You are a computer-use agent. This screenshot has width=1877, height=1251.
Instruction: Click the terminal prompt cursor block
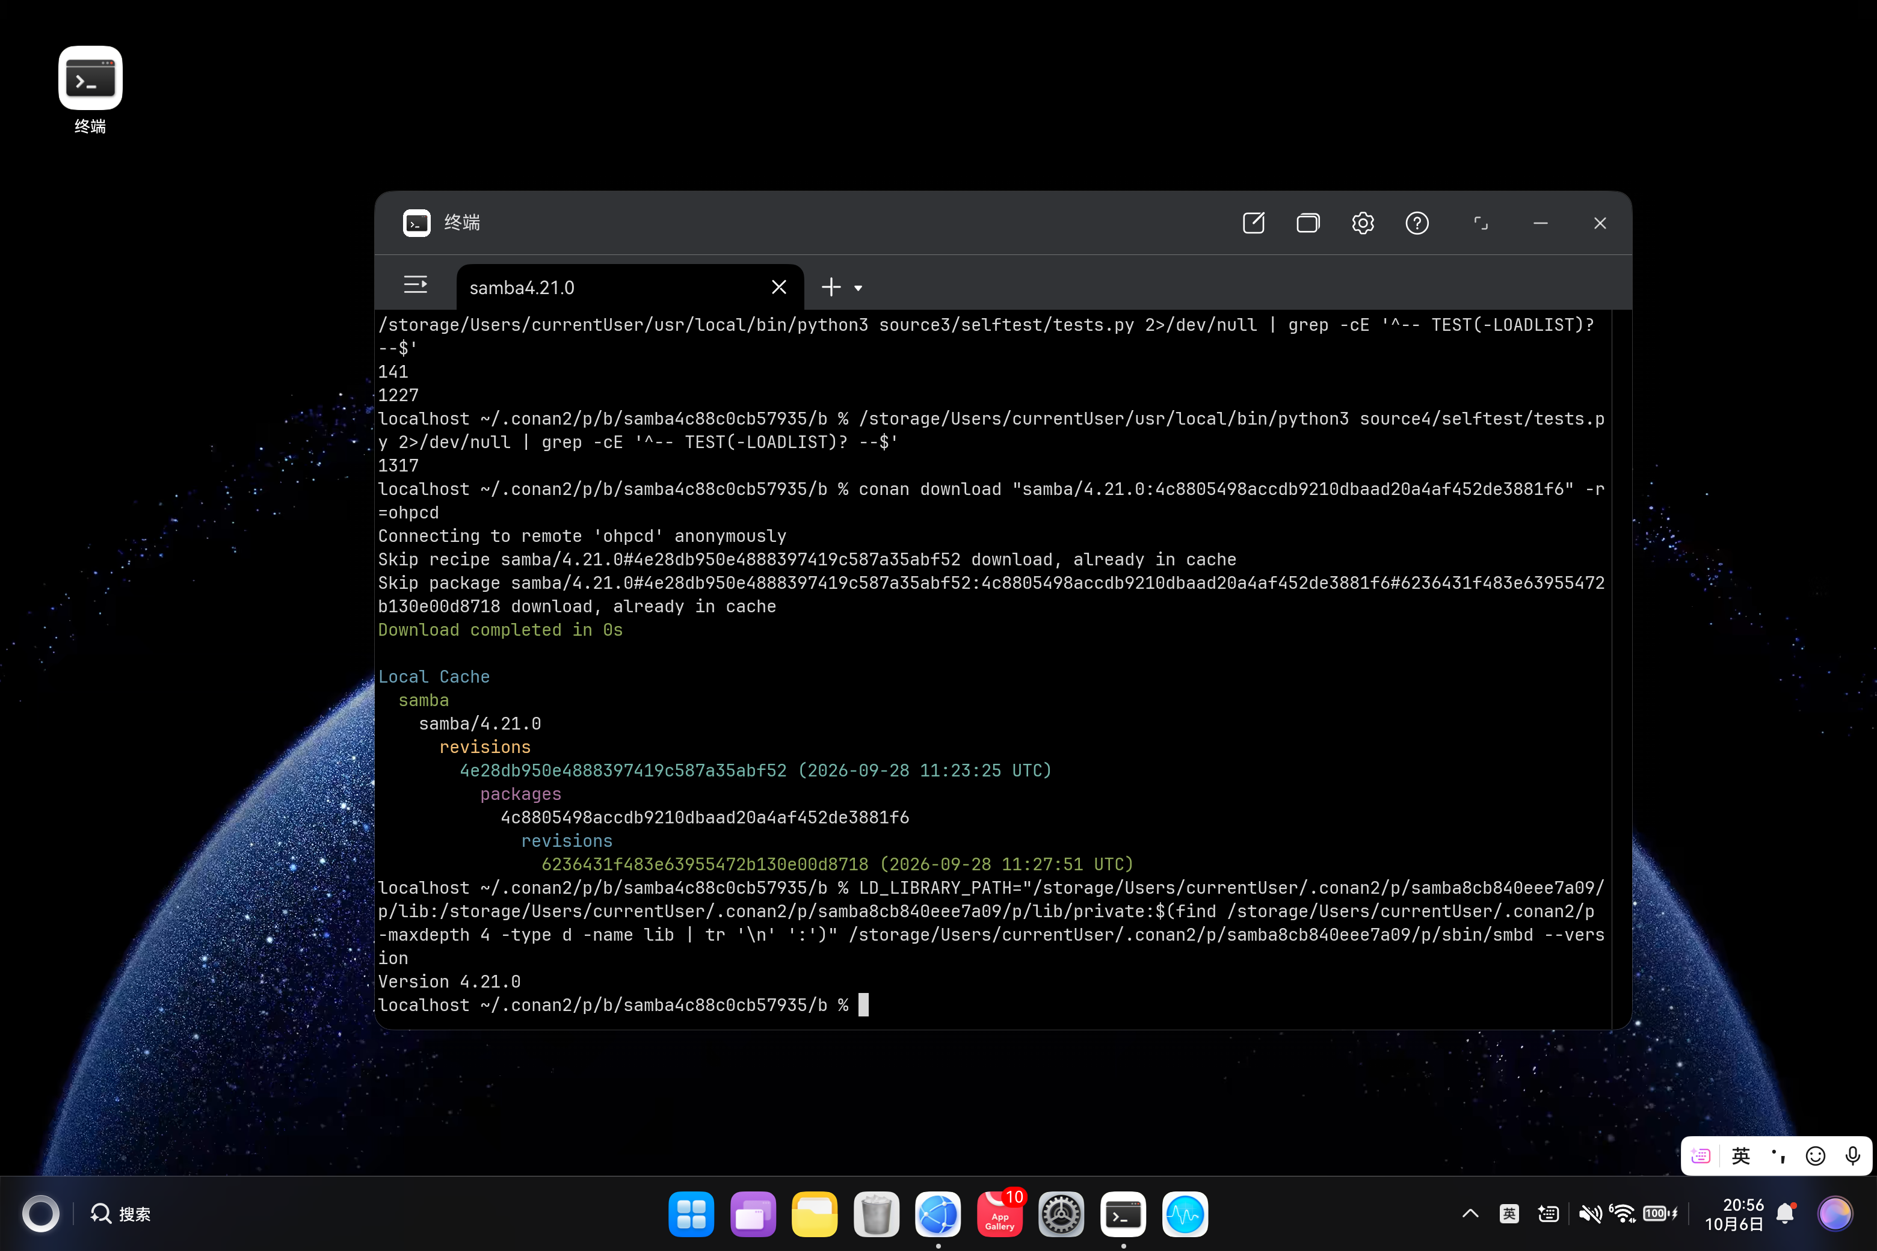[863, 1004]
